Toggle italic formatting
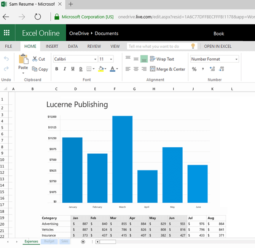Image resolution: width=255 pixels, height=248 pixels. (x=65, y=69)
